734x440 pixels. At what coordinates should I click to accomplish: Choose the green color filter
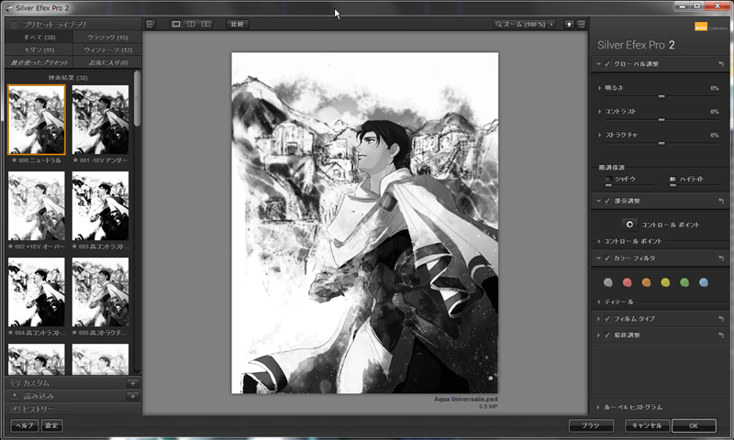[x=684, y=282]
